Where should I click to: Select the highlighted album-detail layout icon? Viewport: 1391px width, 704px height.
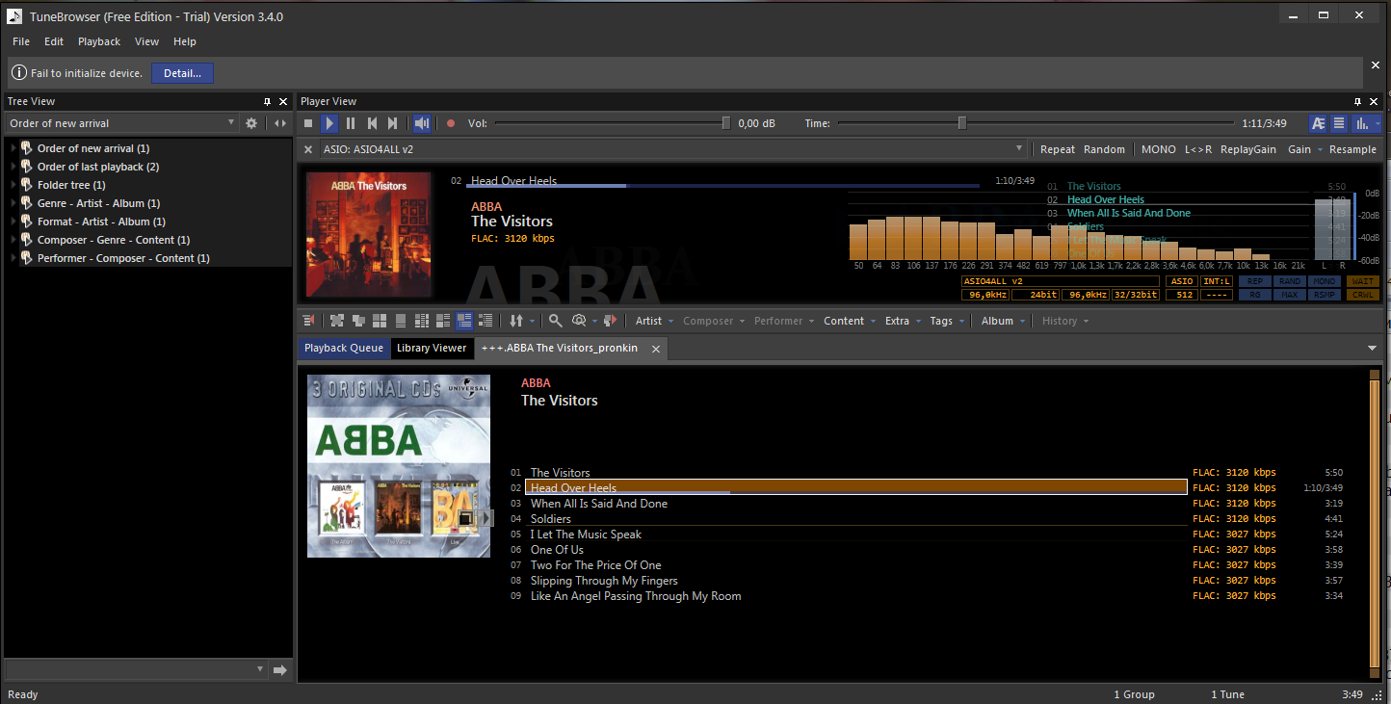pyautogui.click(x=464, y=321)
